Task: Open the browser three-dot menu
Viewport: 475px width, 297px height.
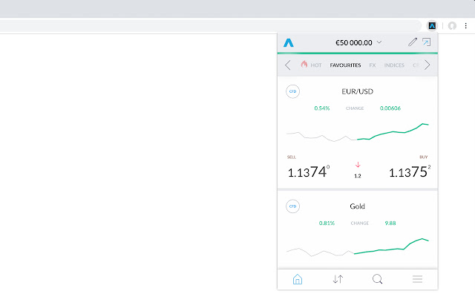Action: (x=465, y=26)
